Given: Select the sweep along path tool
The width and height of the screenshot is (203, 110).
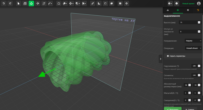Looking at the screenshot, I should pyautogui.click(x=44, y=3).
